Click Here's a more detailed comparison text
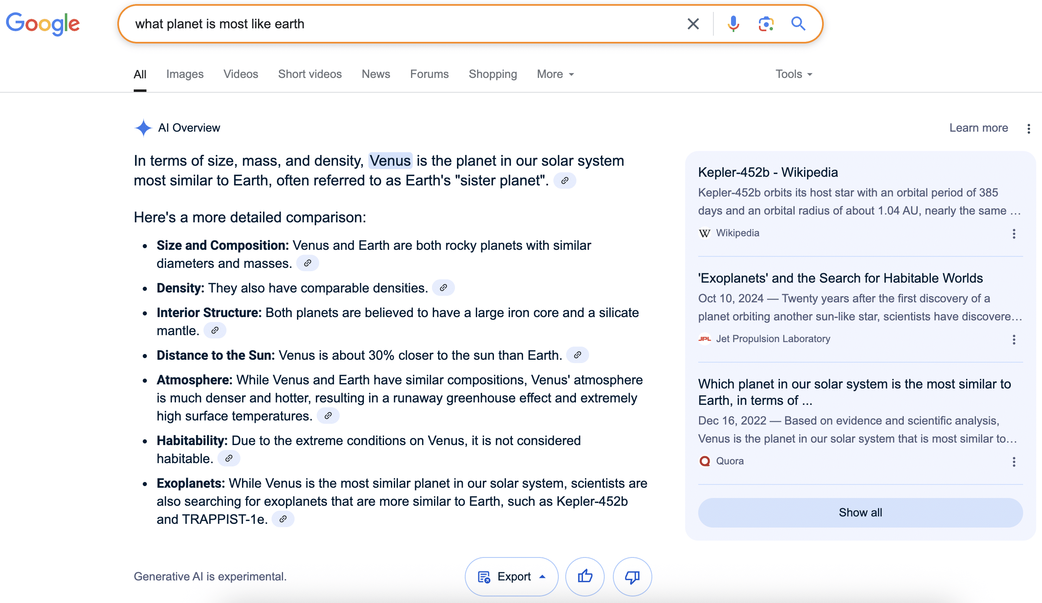Image resolution: width=1042 pixels, height=603 pixels. pos(250,217)
